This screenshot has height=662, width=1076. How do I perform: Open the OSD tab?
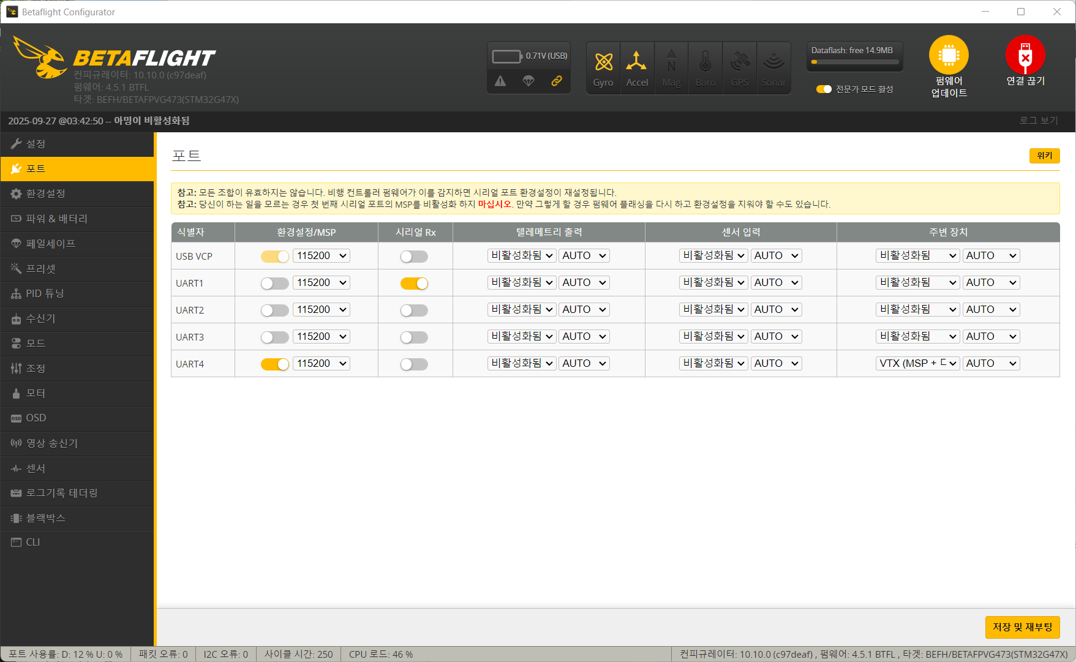[x=77, y=418]
